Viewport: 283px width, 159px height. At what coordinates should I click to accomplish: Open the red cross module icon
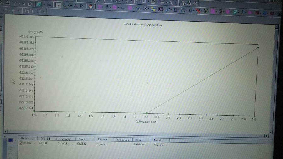[x=198, y=11]
